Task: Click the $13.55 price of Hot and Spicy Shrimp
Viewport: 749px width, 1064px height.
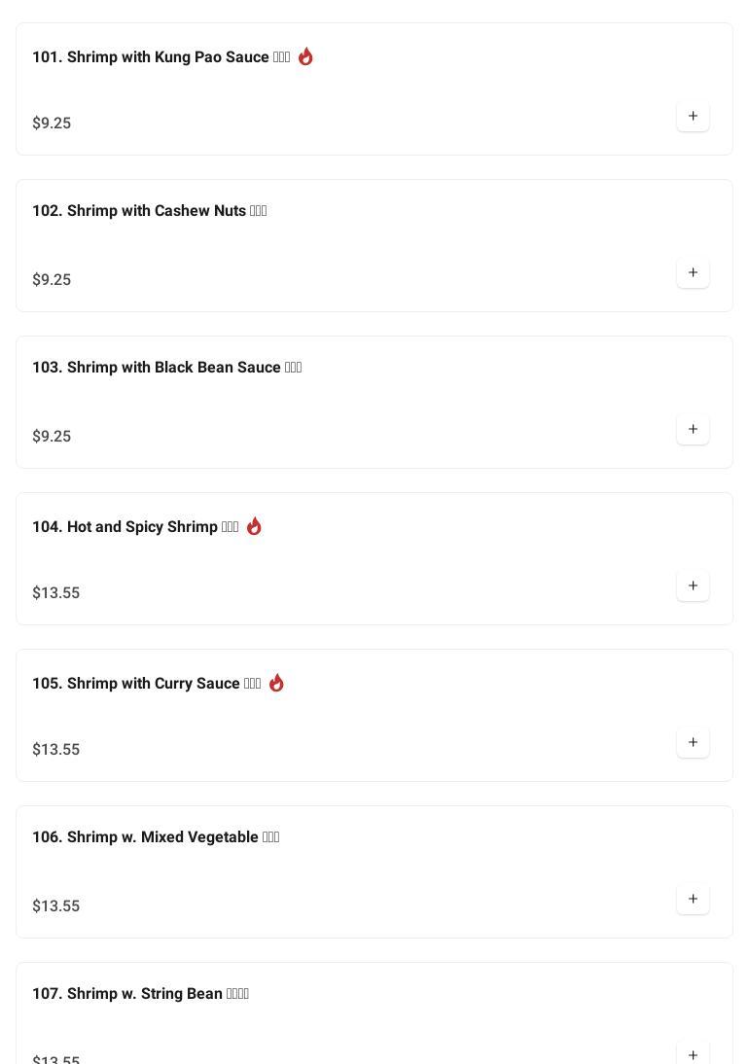Action: pyautogui.click(x=56, y=593)
